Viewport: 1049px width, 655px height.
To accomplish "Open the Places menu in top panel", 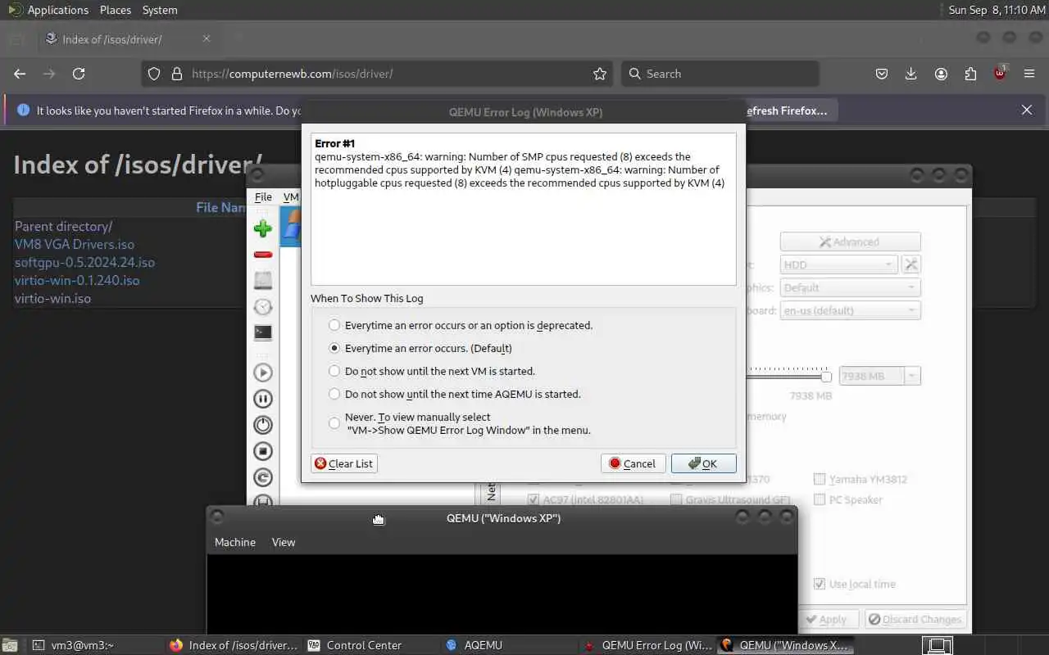I will pos(116,10).
